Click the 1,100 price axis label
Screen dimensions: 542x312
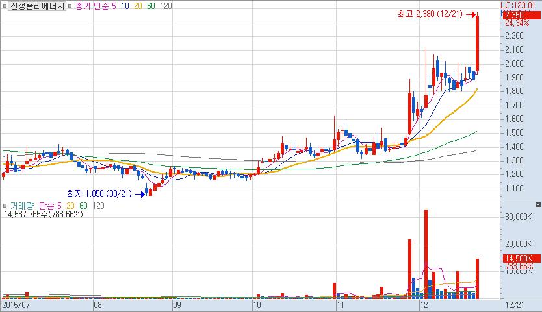[514, 189]
